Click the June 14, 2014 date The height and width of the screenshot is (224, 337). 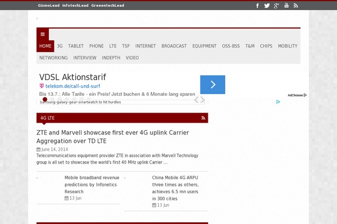54,150
